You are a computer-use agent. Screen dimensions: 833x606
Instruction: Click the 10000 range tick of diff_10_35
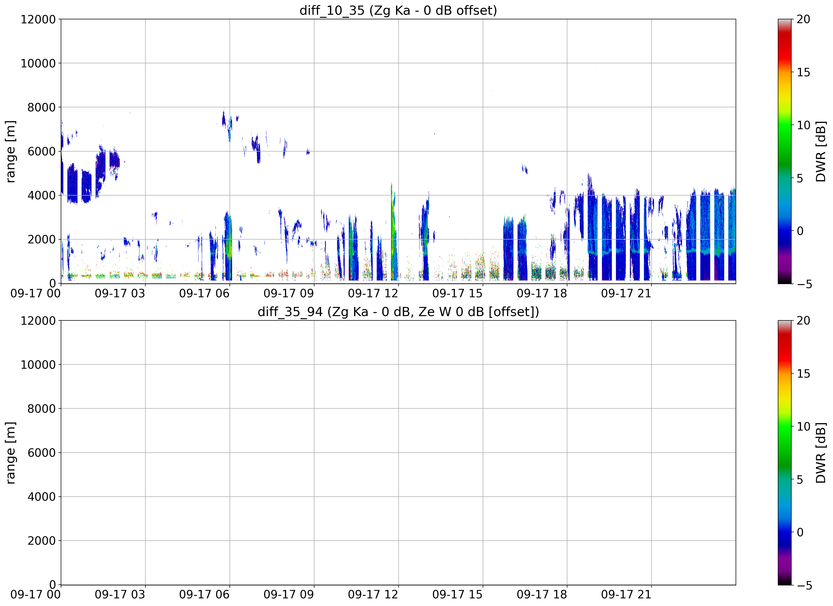pyautogui.click(x=38, y=63)
